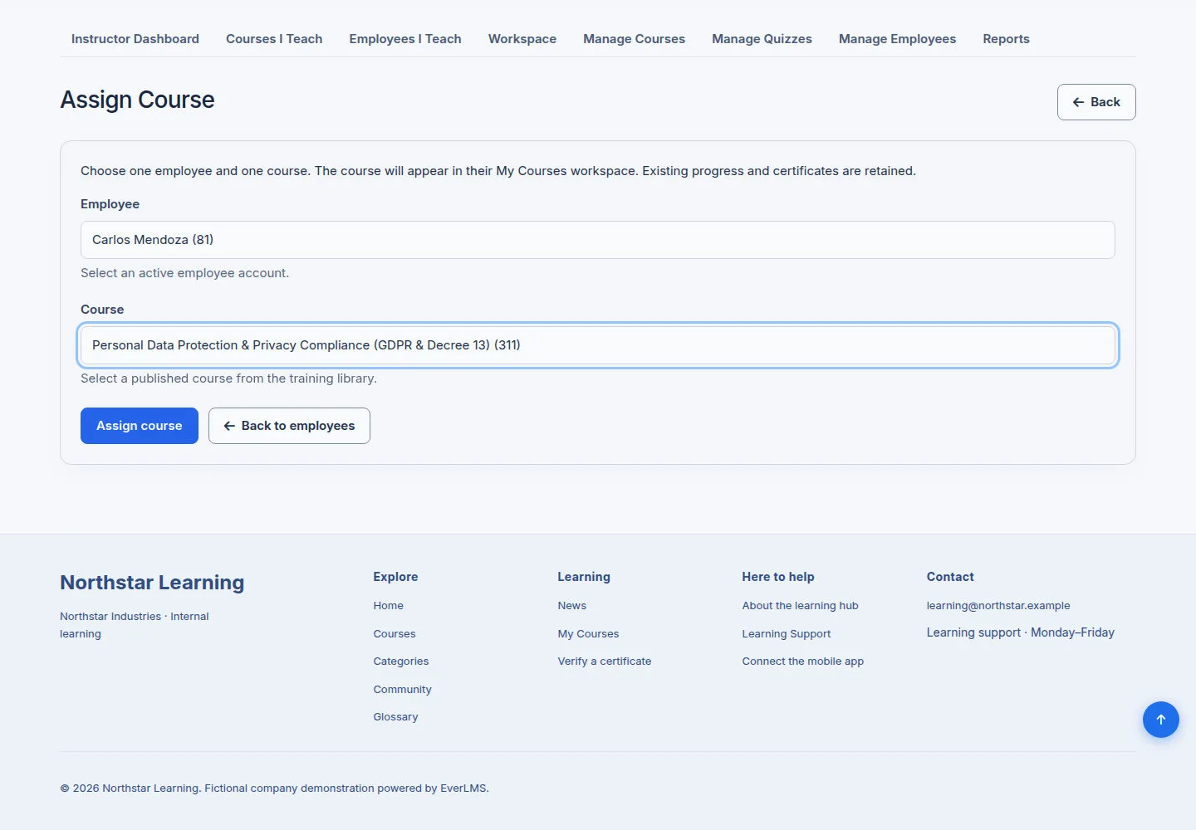The width and height of the screenshot is (1196, 830).
Task: Click Back to employees button
Action: (289, 426)
